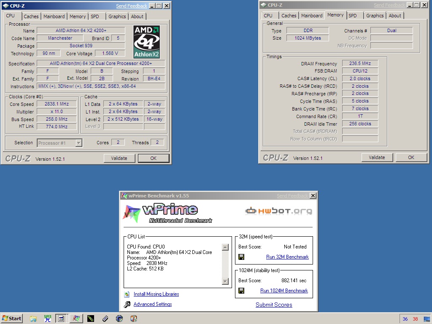Viewport: 432px width, 324px height.
Task: Click the Core Voltage value 1.568 V
Action: pyautogui.click(x=110, y=53)
